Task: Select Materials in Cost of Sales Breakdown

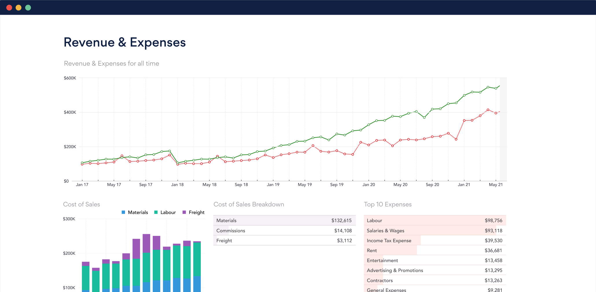Action: [x=284, y=220]
